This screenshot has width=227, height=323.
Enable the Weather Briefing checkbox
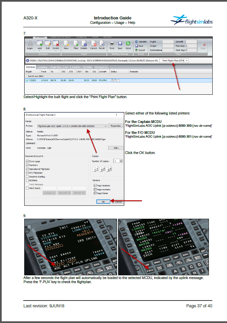pos(27,176)
